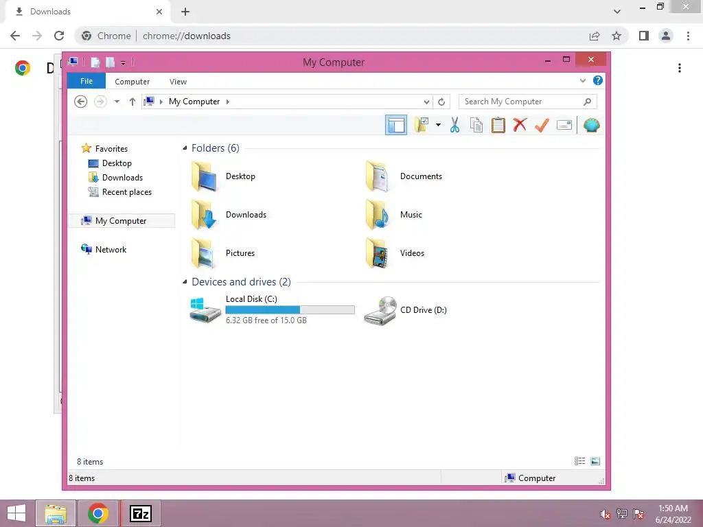The height and width of the screenshot is (527, 703).
Task: Click '6.32 GB free of 15.0 GB' text
Action: pos(266,320)
